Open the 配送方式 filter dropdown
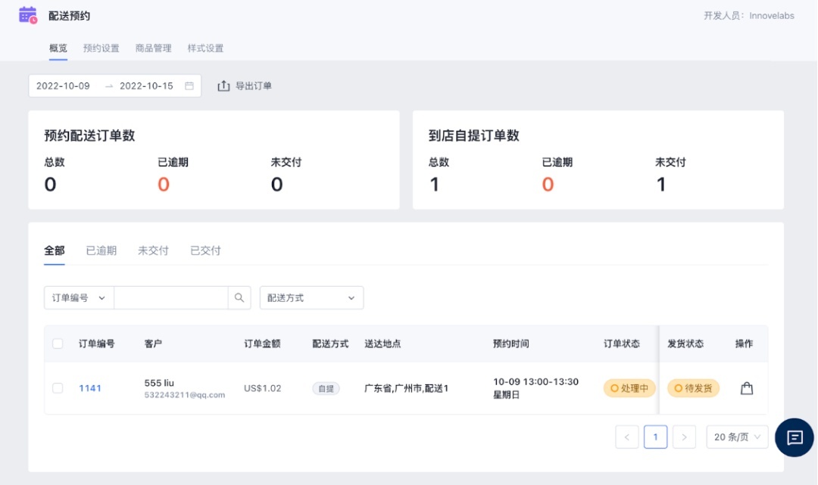Screen dimensions: 818x485 pos(311,298)
